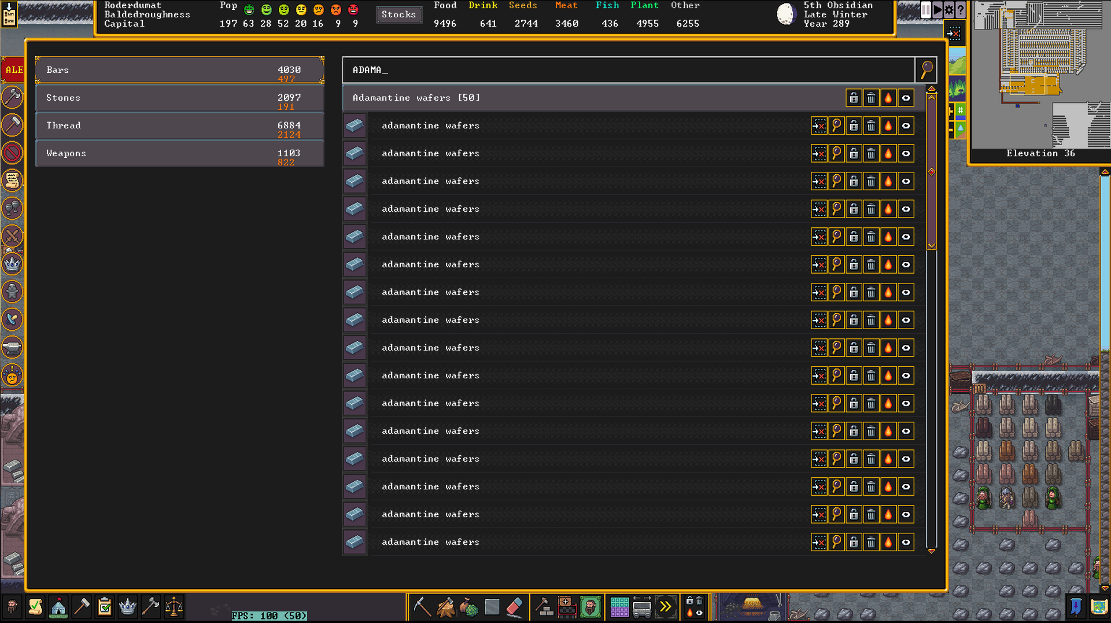Click the map elevation scroll-down arrow

coord(1105,588)
